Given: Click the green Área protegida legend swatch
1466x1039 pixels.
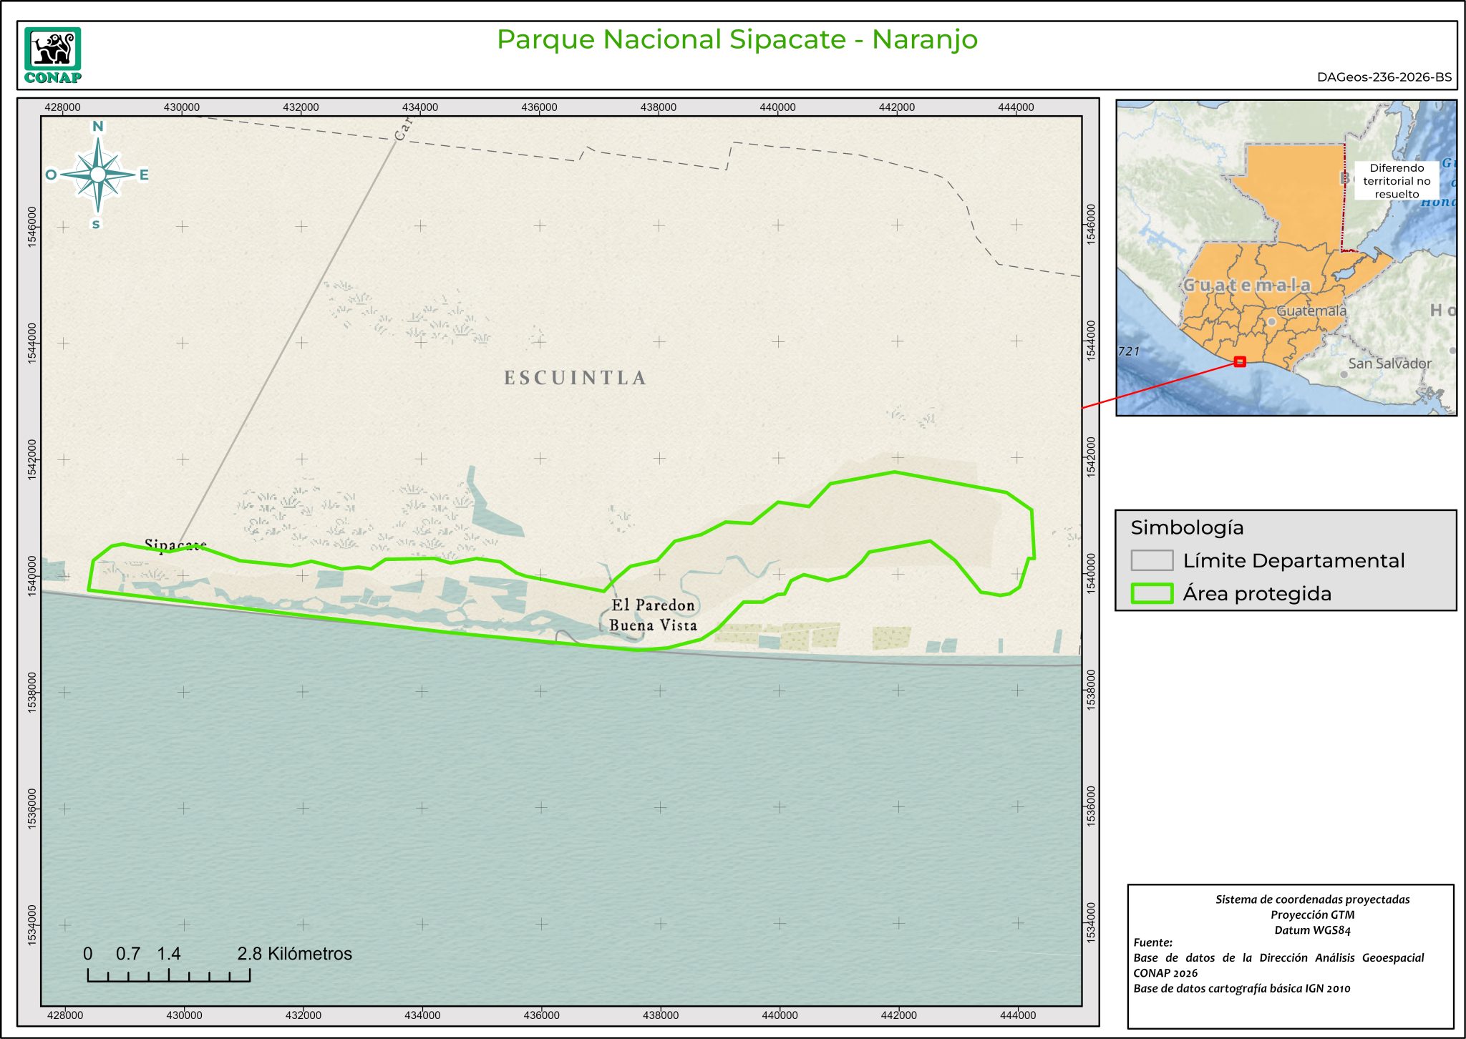Looking at the screenshot, I should click(x=1152, y=593).
